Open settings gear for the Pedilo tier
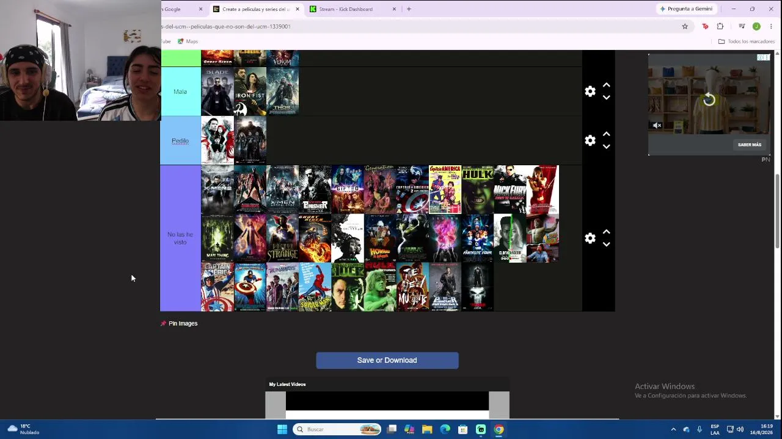 coord(590,140)
